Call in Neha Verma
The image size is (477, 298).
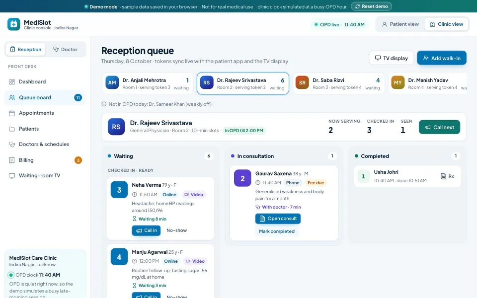tap(146, 230)
